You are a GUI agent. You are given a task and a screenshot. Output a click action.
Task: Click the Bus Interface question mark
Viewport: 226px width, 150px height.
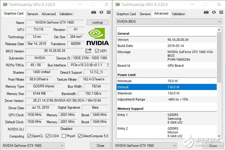pos(108,65)
